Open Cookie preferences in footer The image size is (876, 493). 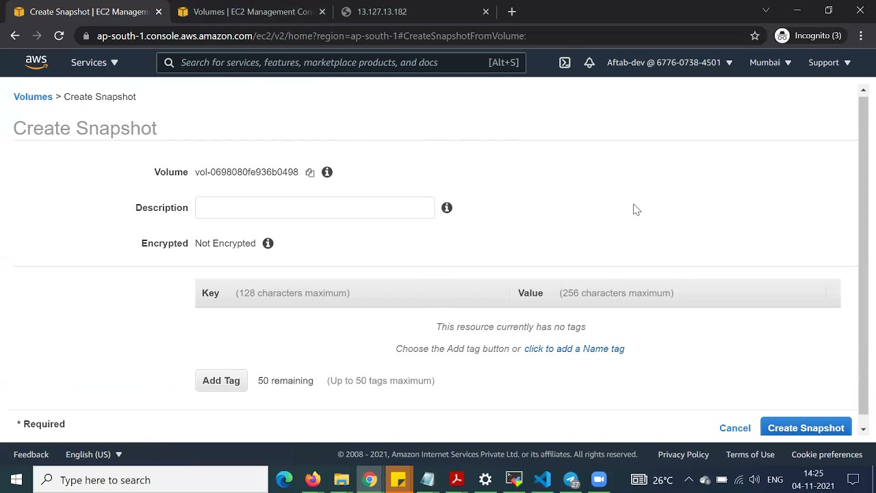(x=827, y=455)
